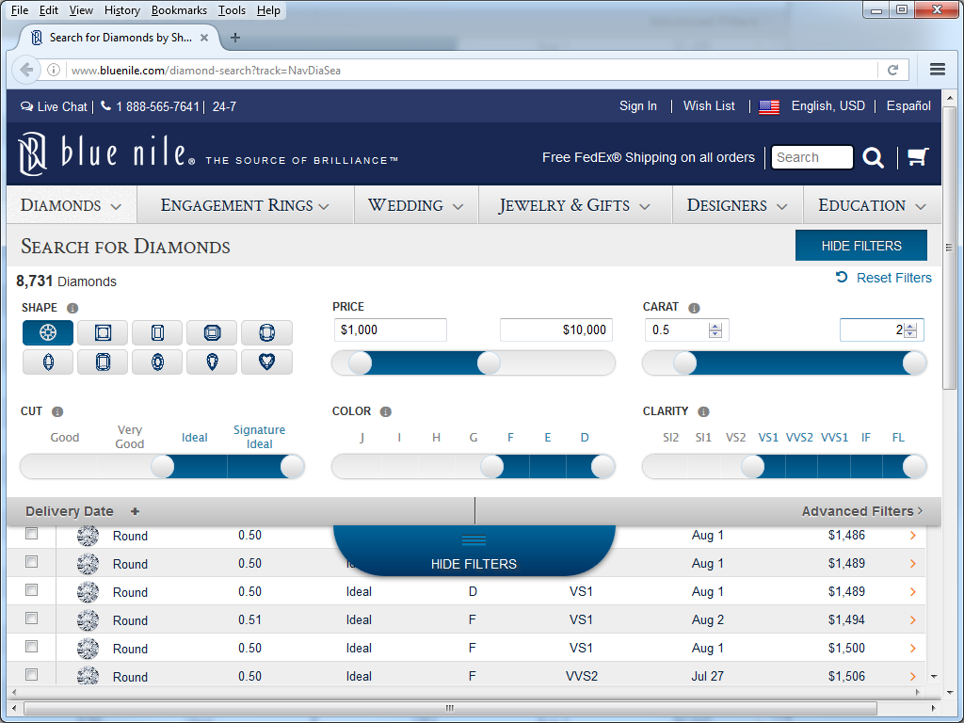Click the maximum price slider handle
The image size is (964, 723).
pos(489,362)
